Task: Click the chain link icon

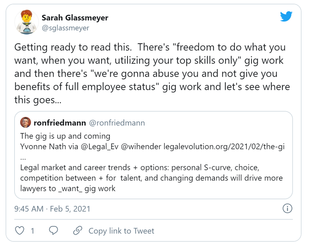Action: click(78, 230)
